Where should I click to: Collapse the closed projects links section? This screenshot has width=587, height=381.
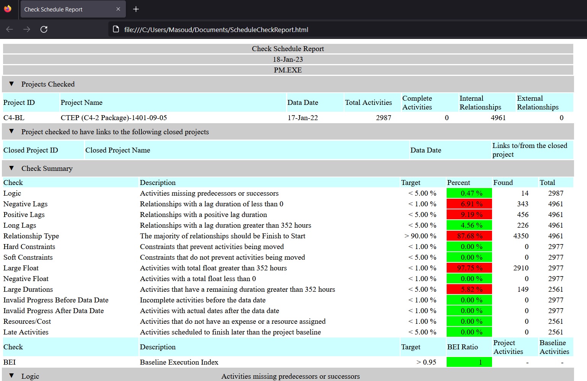[x=11, y=132]
